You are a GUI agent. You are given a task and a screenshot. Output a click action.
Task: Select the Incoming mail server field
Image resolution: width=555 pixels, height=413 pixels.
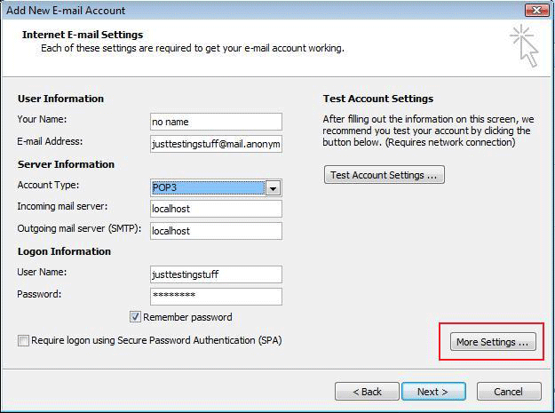(216, 209)
